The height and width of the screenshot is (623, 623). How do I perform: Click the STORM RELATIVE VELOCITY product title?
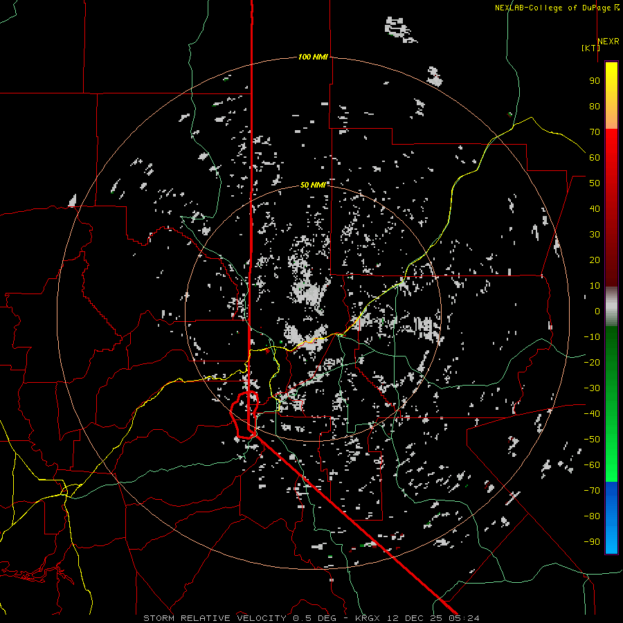(217, 618)
